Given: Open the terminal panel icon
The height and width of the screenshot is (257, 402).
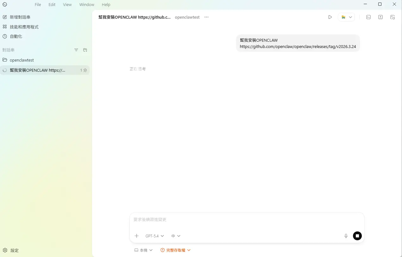Looking at the screenshot, I should tap(368, 17).
